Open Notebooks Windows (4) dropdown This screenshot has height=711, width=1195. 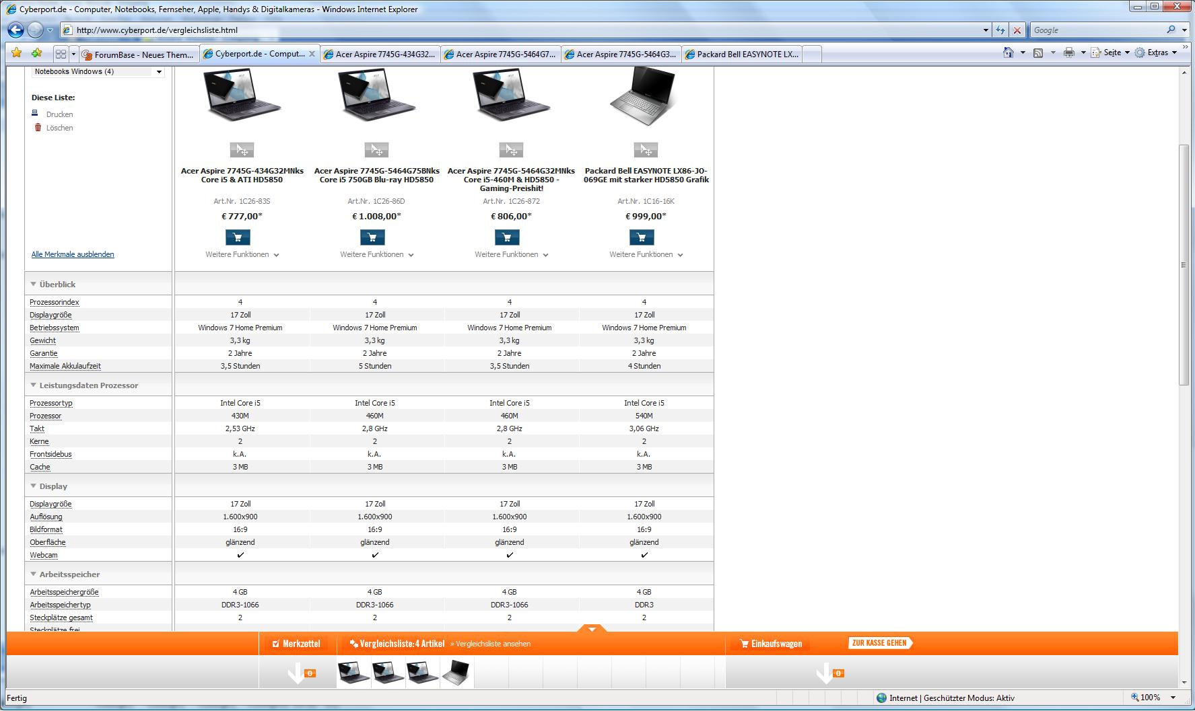click(98, 71)
